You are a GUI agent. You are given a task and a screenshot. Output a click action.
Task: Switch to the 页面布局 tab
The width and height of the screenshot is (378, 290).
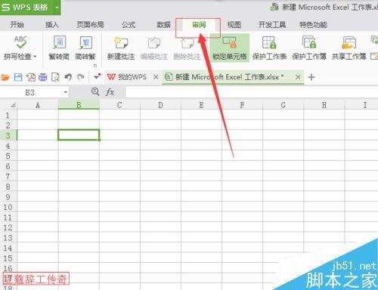(x=90, y=25)
